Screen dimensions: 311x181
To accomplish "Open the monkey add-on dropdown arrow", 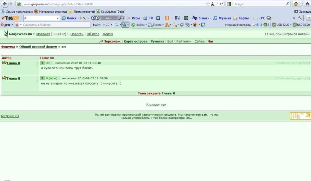I will coord(301,4).
